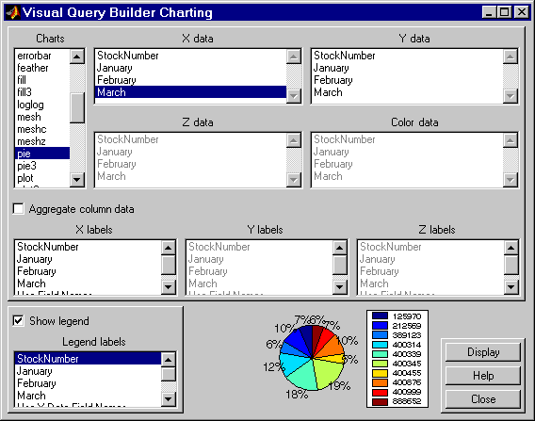
Task: Click the Charts list scrollbar thumb
Action: pos(77,107)
